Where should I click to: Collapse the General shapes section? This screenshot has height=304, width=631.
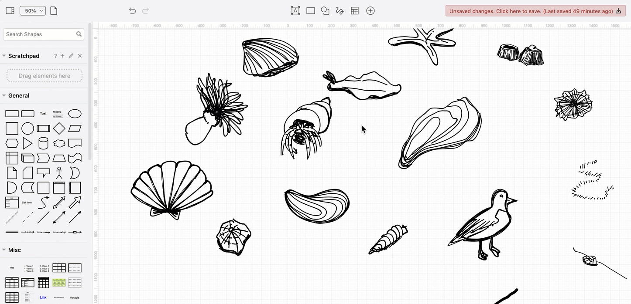[4, 95]
